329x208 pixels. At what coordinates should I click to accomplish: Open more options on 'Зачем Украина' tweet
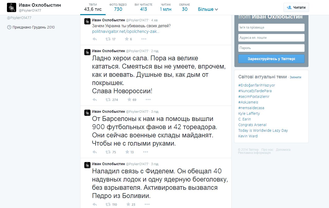pos(144,39)
